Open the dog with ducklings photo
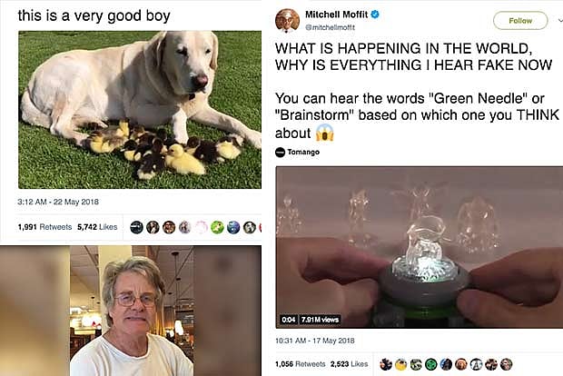The width and height of the screenshot is (563, 376). pos(140,110)
